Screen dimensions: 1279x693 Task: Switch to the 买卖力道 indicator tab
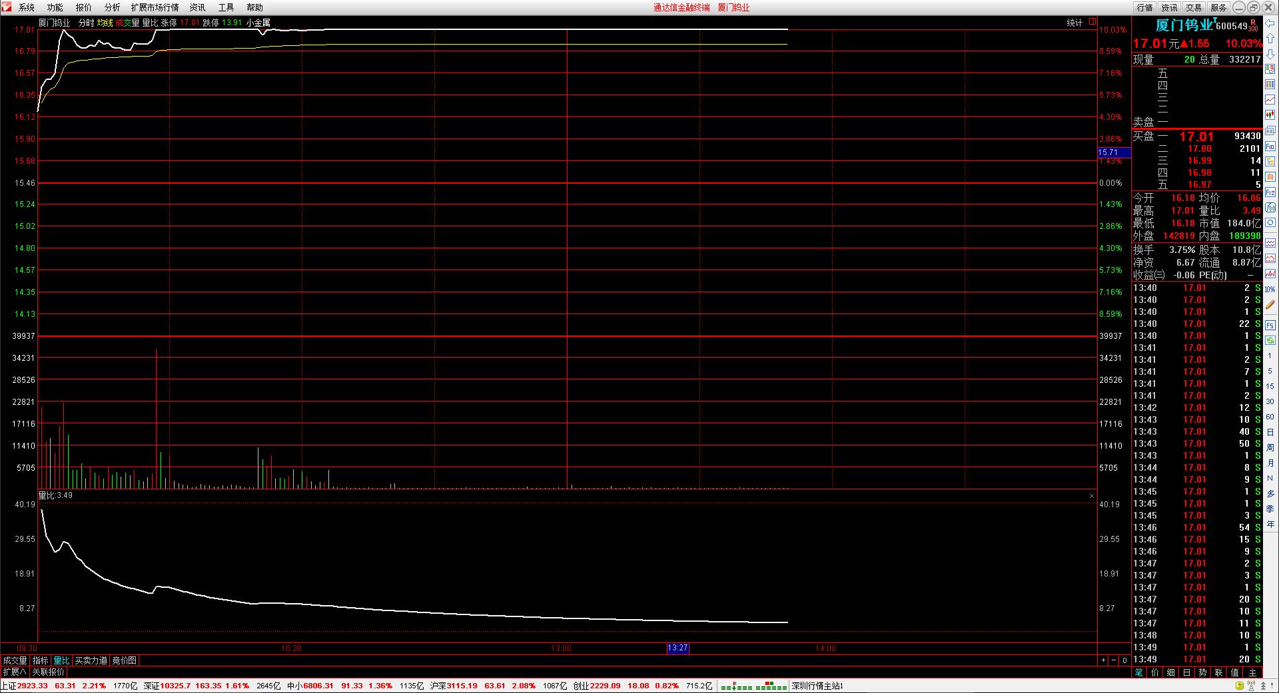[x=91, y=660]
